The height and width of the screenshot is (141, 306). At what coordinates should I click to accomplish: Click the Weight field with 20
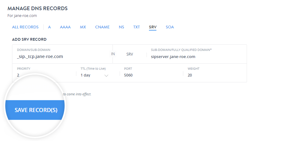coord(215,73)
